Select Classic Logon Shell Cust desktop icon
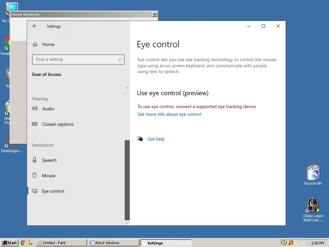 pos(313,209)
